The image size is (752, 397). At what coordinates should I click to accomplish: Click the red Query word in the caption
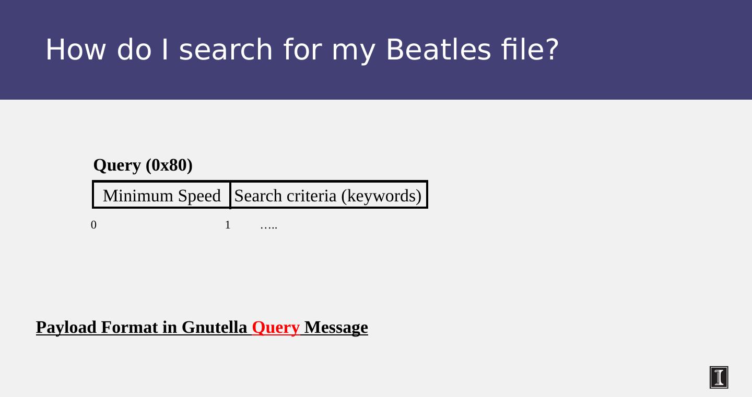[x=276, y=328]
